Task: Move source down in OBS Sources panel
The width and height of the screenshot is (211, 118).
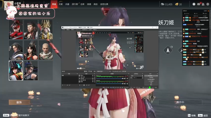Action: click(x=89, y=85)
